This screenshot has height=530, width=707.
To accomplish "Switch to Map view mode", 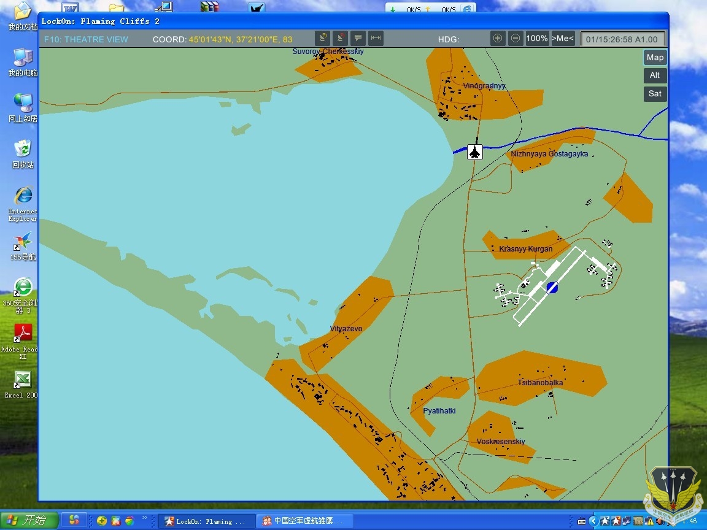I will (x=655, y=57).
